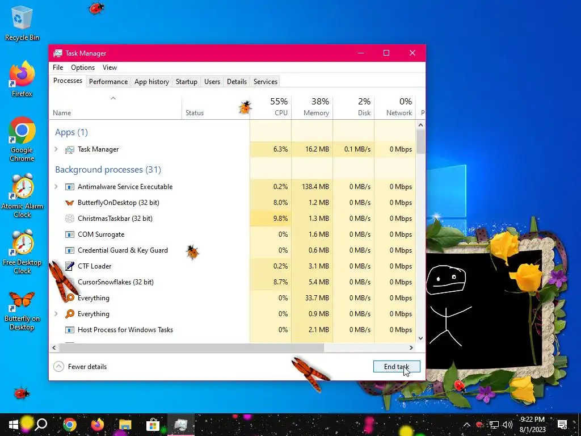Click the Task Manager title bar icon
The image size is (581, 436).
57,53
